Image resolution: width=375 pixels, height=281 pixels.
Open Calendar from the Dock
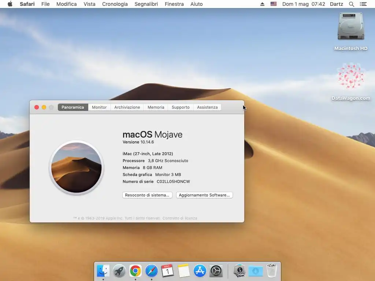coord(167,271)
